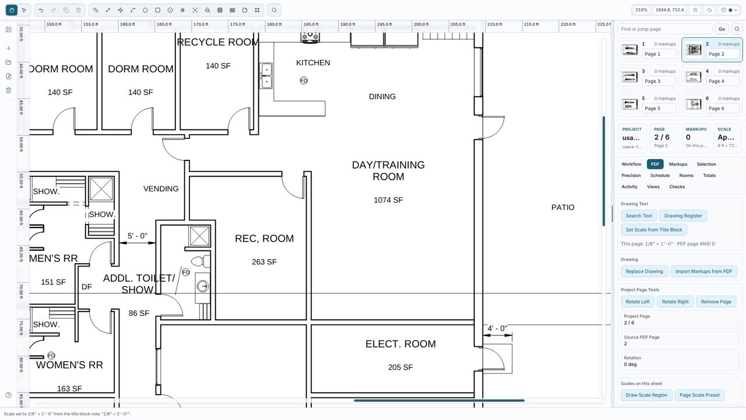The height and width of the screenshot is (420, 746).
Task: Toggle dark mode with the moon icon
Action: coord(710,10)
